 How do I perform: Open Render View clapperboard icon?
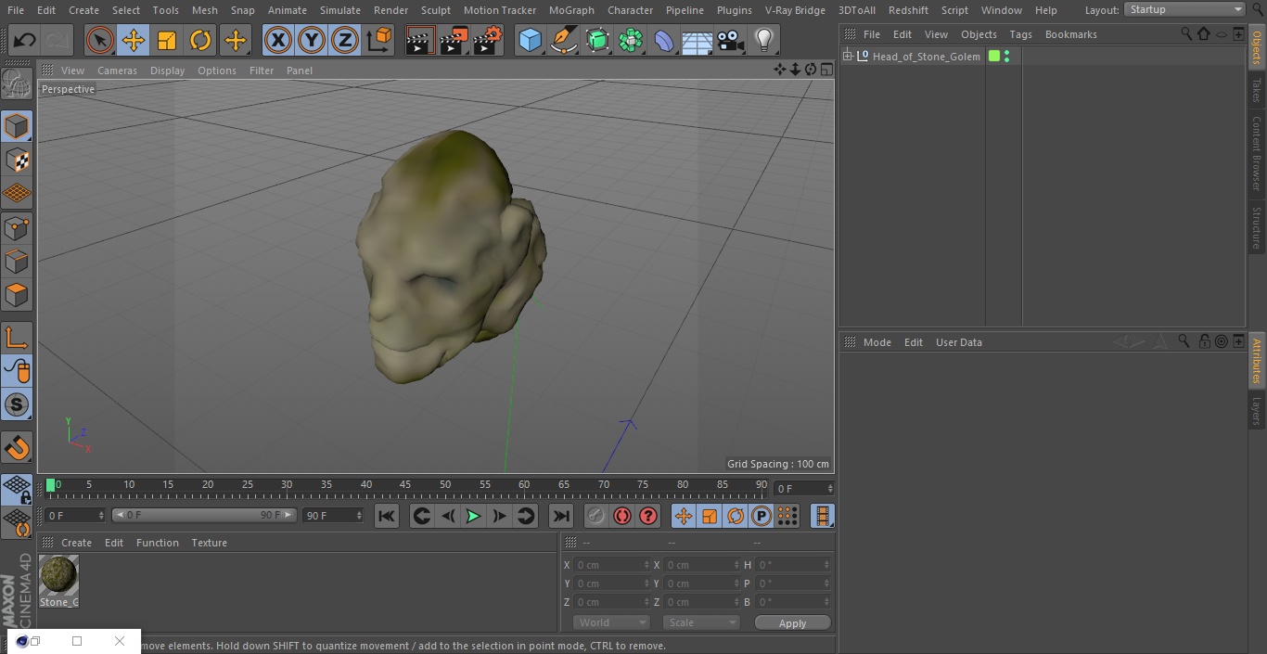click(420, 40)
